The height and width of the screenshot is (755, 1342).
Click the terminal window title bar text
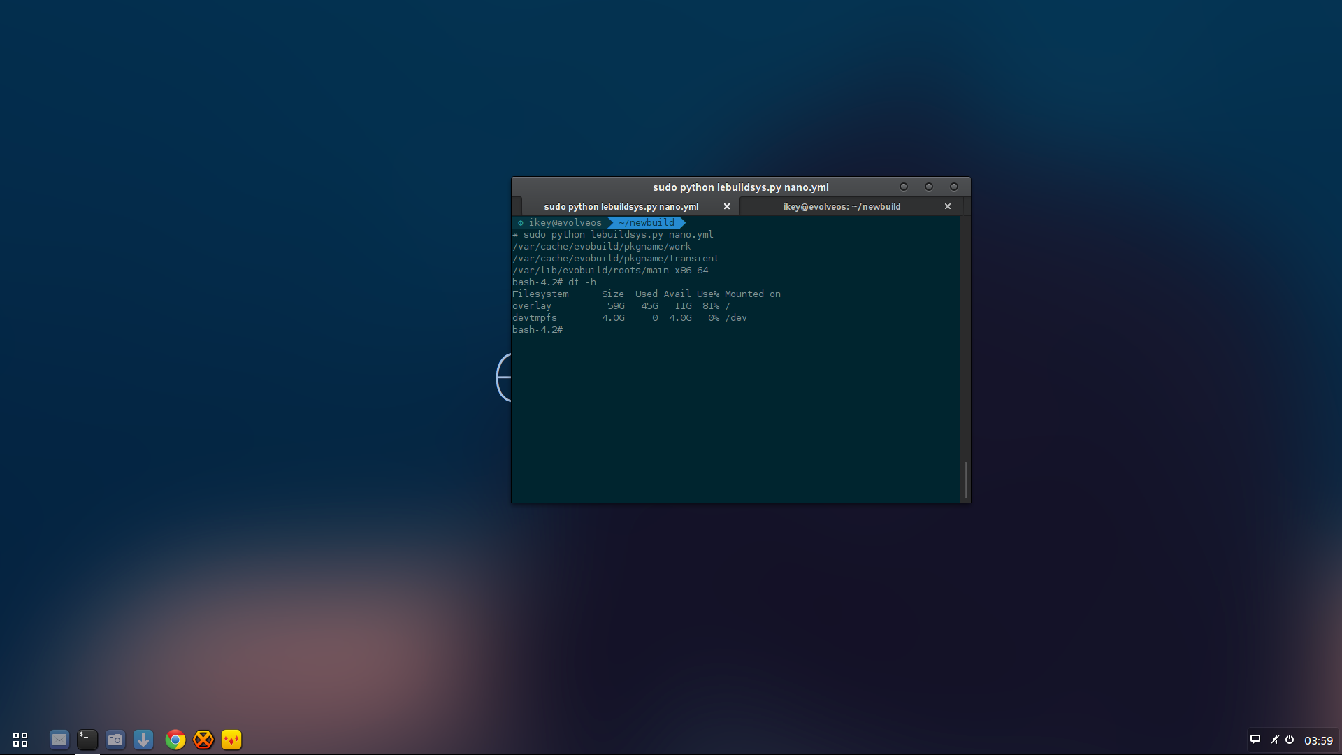tap(741, 187)
